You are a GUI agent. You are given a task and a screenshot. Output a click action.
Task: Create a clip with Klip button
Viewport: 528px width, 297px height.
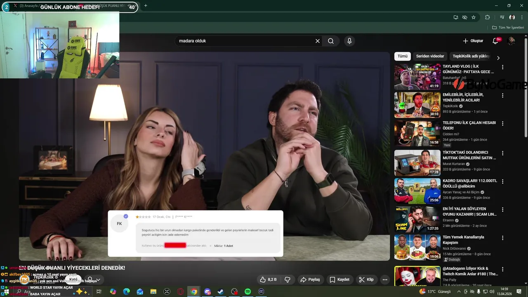coord(366,280)
